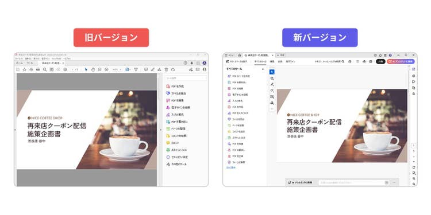The image size is (431, 215).
Task: Select the zoom tool in new version quickbar
Action: pos(272,78)
